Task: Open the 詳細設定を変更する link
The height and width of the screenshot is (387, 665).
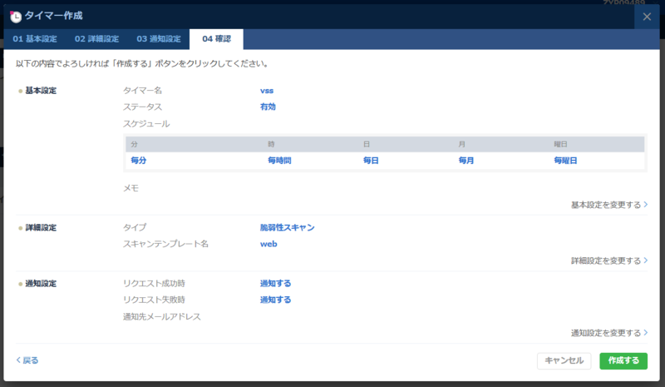Action: point(609,260)
